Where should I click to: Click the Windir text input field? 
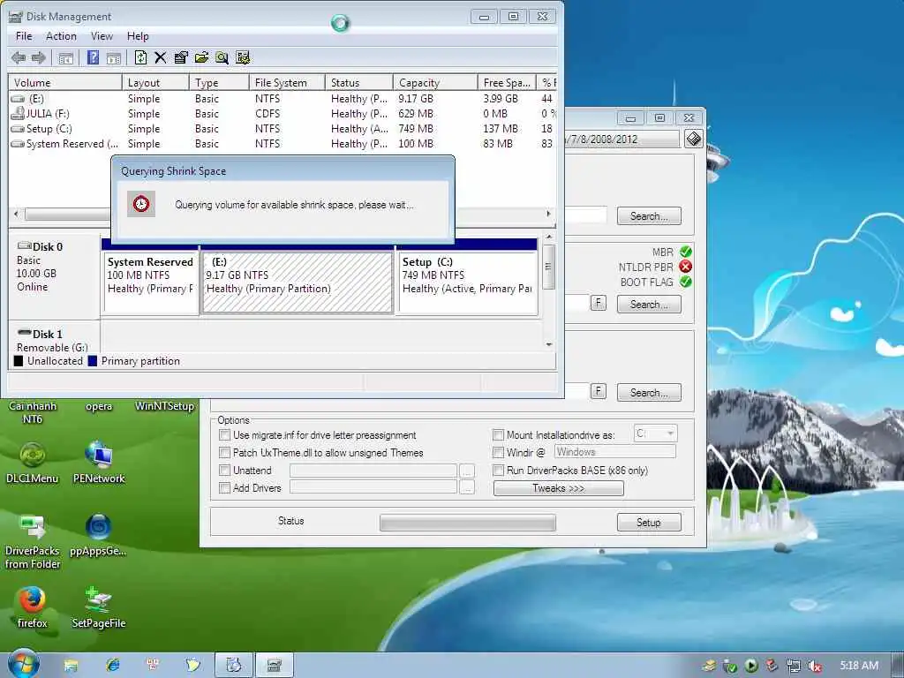click(614, 452)
